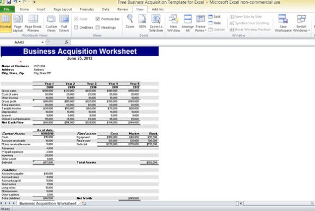
Task: Open the Formulas ribbon tab
Action: (87, 9)
